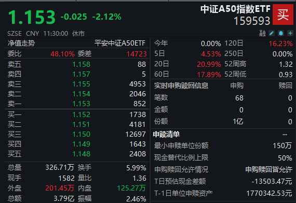Viewport: 296px width, 203px height.
Task: Set a price alert with bell icon
Action: 281,33
